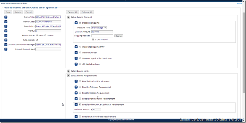Viewport: 246px width, 123px height.
Task: Click into the Discount Description Message field
Action: (48, 45)
